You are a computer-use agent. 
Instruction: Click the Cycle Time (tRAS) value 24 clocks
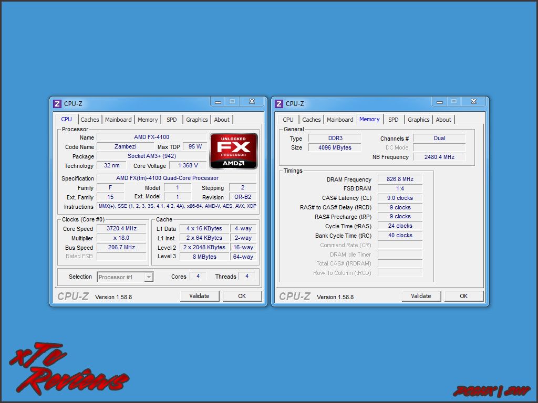(x=400, y=226)
